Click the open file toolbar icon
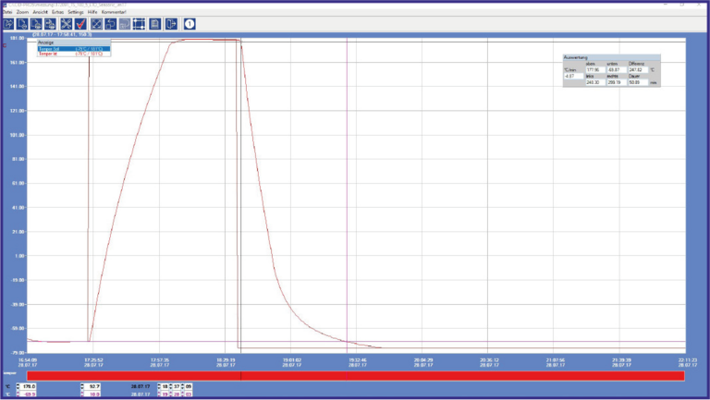The width and height of the screenshot is (710, 400). pyautogui.click(x=8, y=24)
